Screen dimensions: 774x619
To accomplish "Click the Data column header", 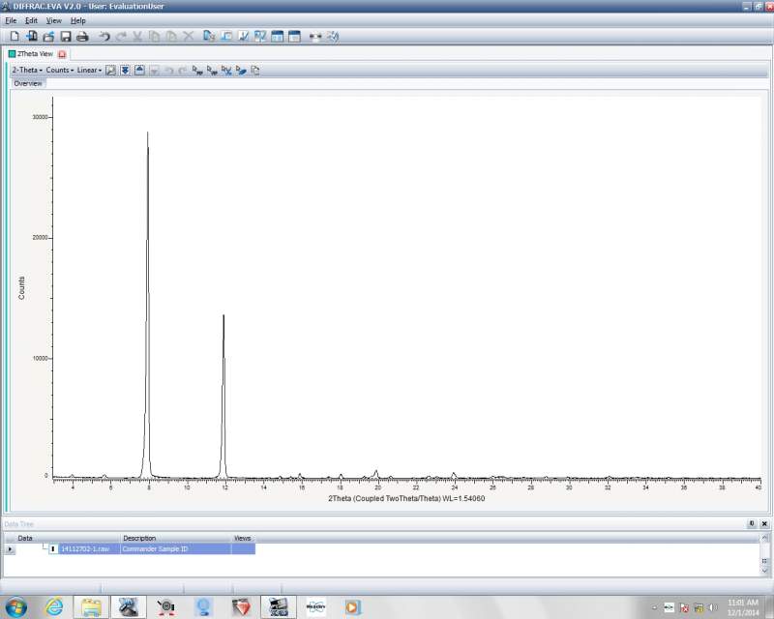I will pyautogui.click(x=25, y=538).
